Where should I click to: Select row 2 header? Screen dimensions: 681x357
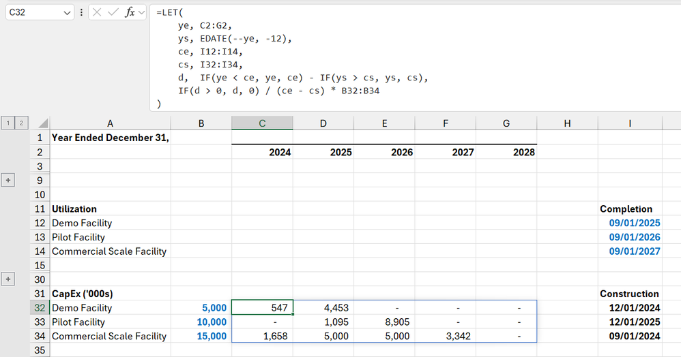[40, 152]
